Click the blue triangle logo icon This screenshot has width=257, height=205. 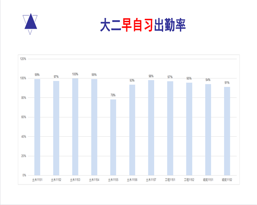pos(31,23)
